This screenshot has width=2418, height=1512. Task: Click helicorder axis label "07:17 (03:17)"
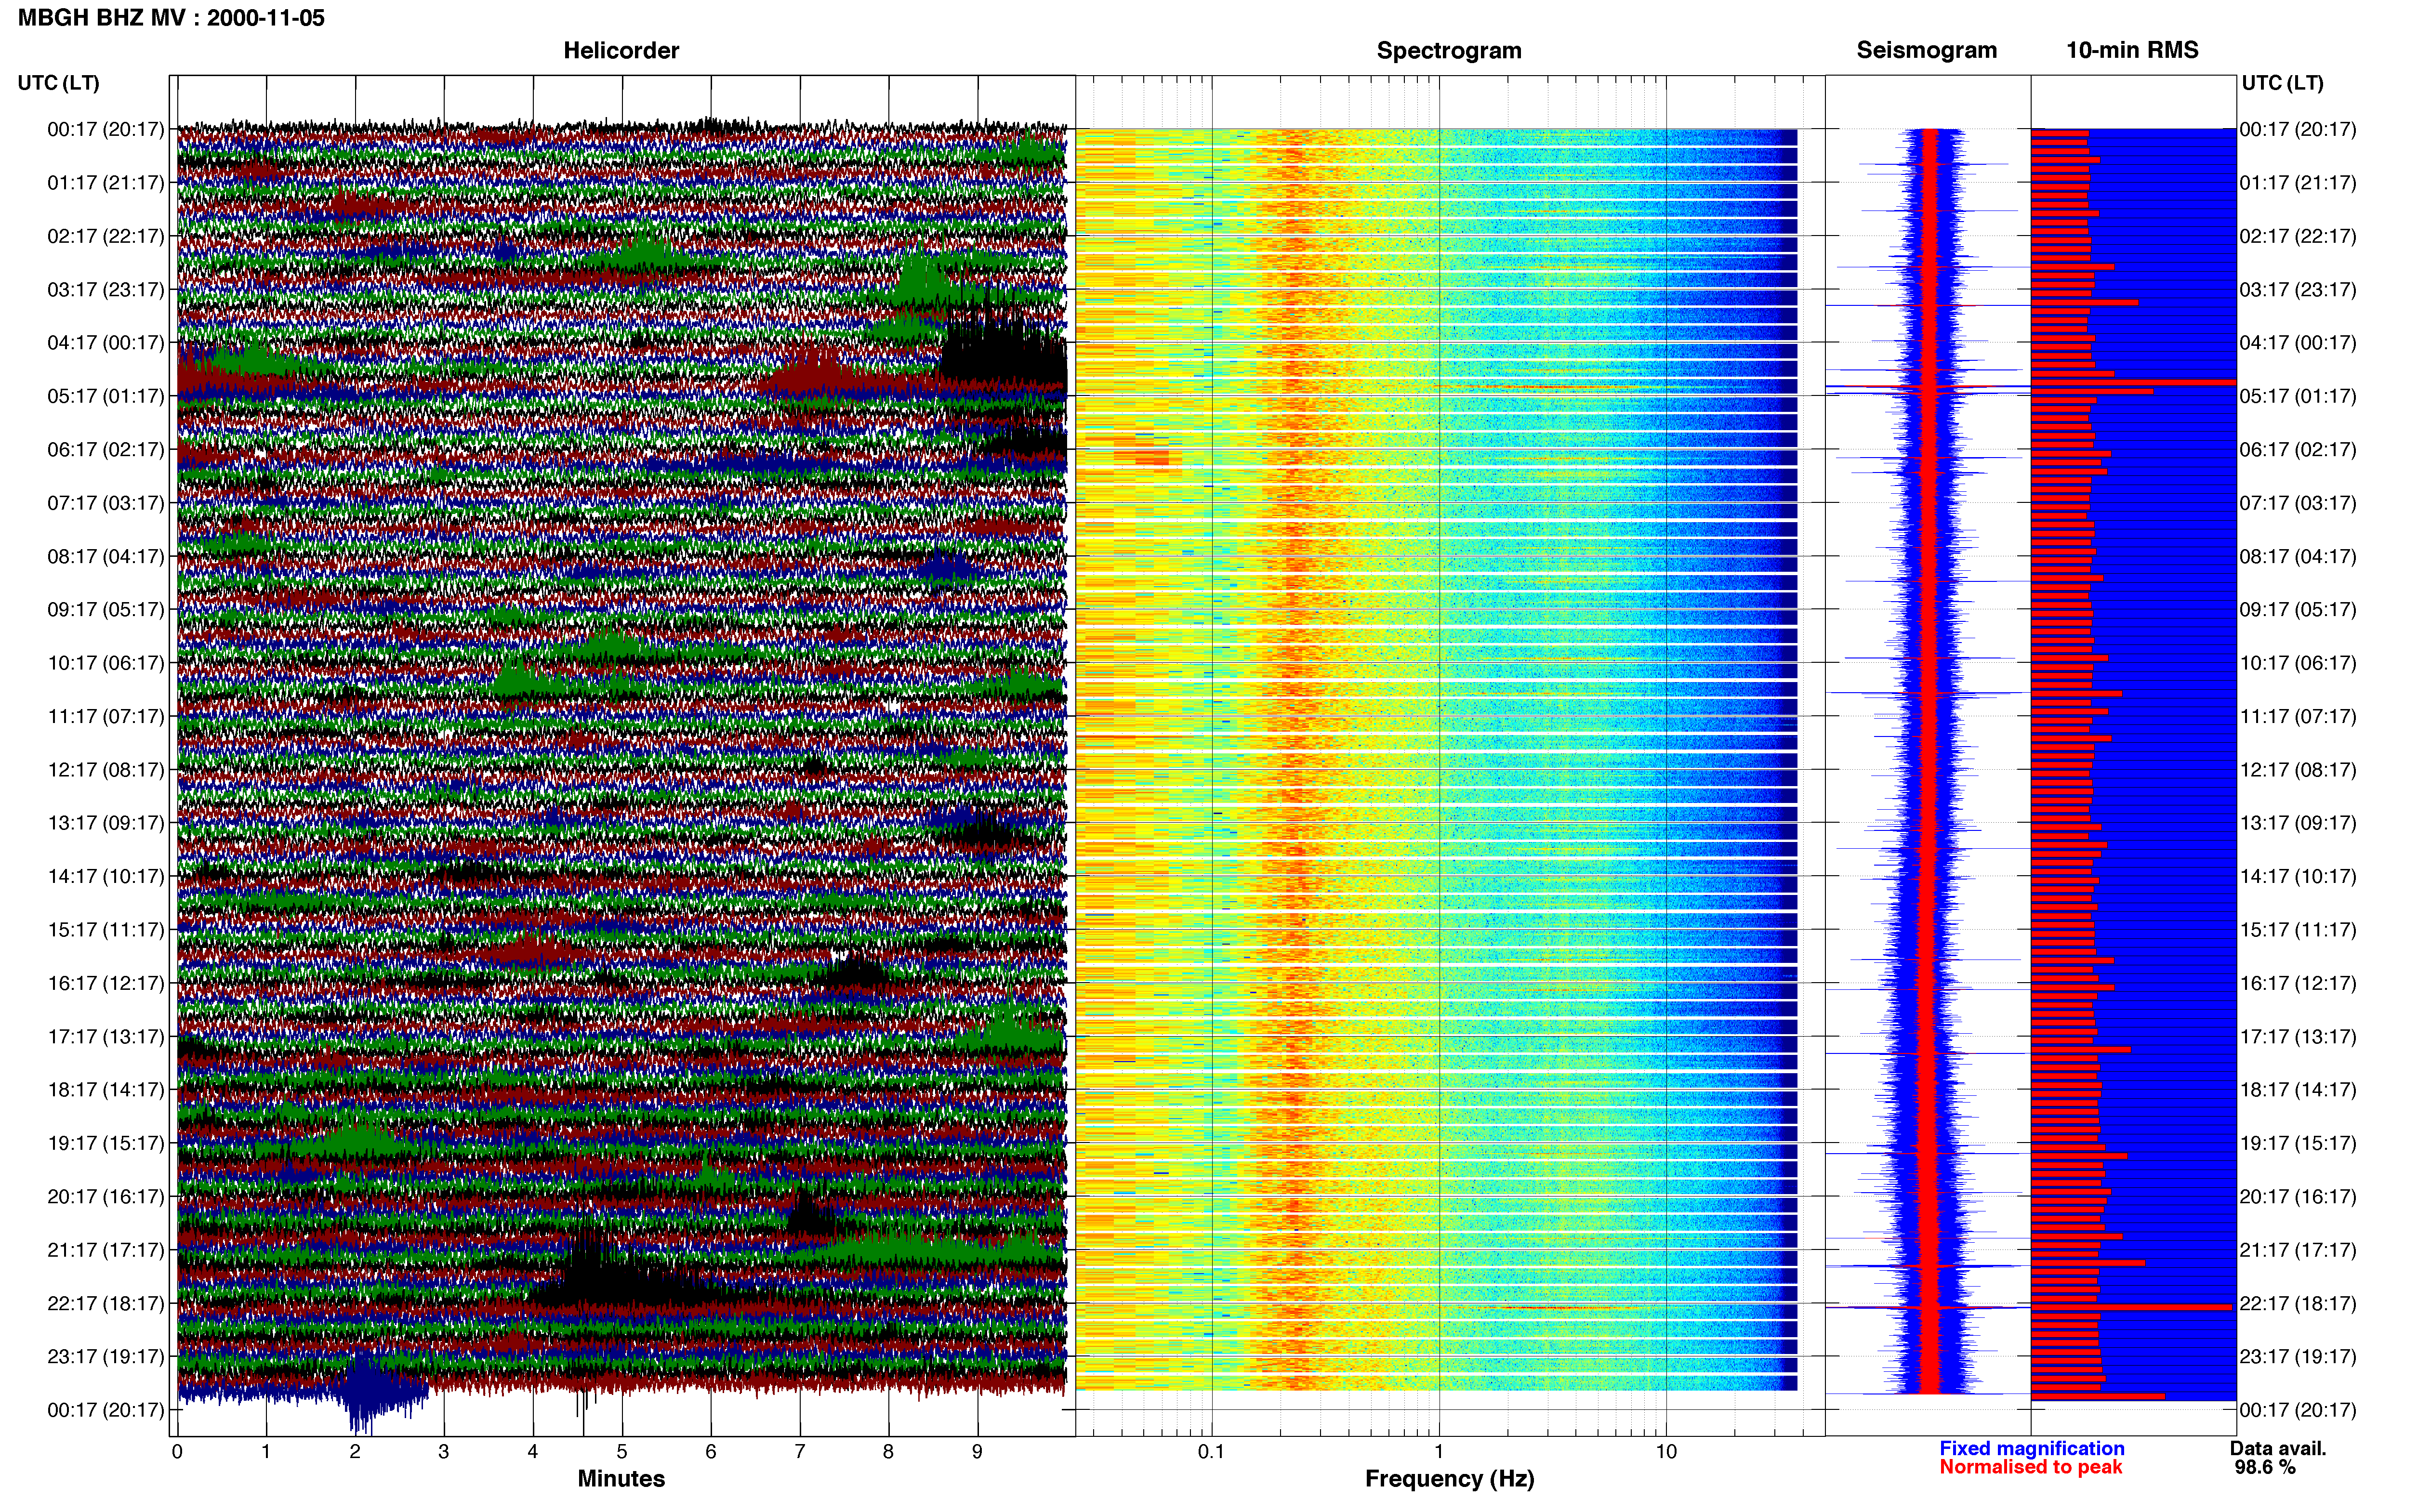106,503
